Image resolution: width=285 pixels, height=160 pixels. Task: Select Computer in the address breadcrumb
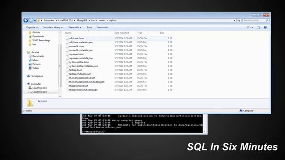(x=49, y=20)
